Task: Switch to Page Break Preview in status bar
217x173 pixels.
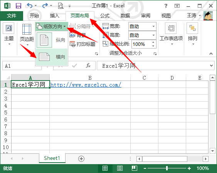Action: tap(135, 168)
